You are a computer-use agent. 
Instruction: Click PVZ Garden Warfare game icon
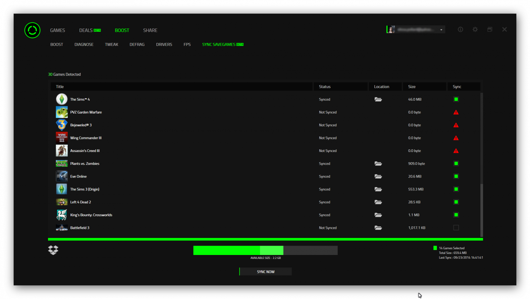[62, 112]
